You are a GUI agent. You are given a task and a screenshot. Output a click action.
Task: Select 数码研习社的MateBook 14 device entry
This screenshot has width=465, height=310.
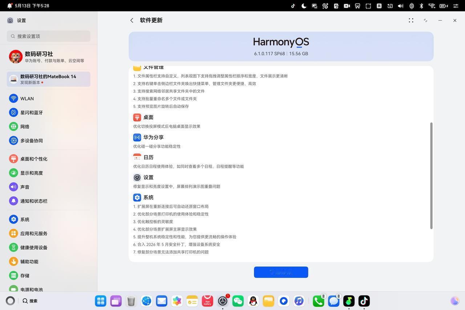[48, 79]
